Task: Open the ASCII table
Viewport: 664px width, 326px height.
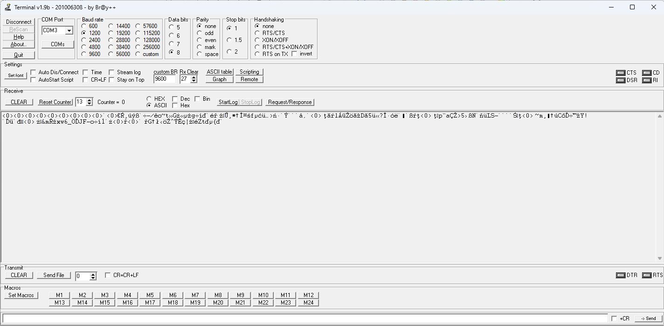Action: 219,72
